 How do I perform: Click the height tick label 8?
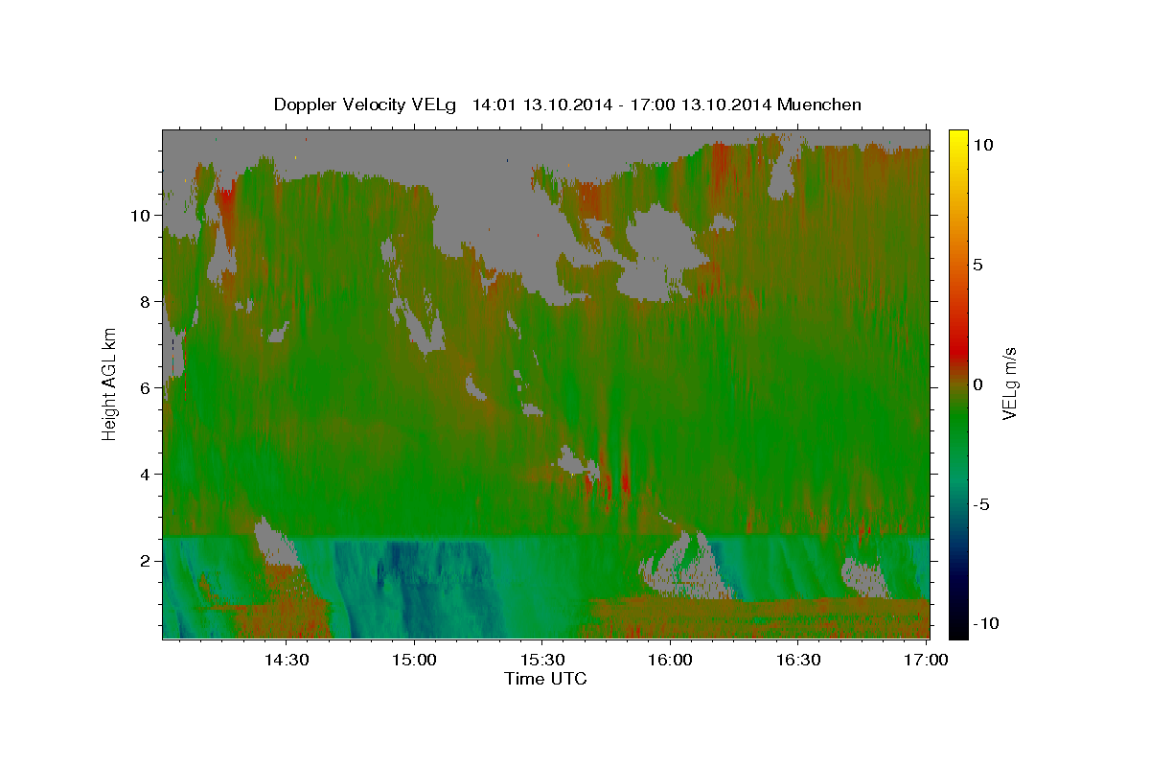click(146, 301)
